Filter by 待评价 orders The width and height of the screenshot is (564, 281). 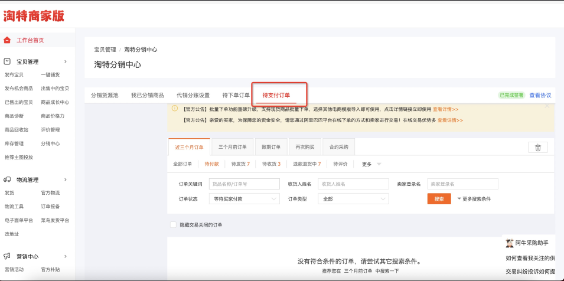pos(340,164)
